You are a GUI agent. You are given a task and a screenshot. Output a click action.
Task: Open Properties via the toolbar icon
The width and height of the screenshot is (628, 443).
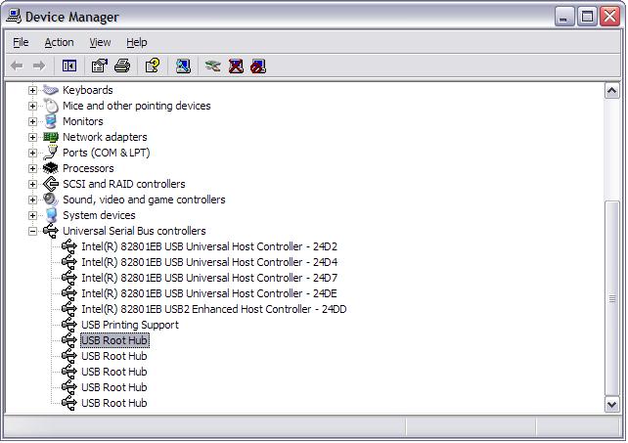[x=100, y=66]
